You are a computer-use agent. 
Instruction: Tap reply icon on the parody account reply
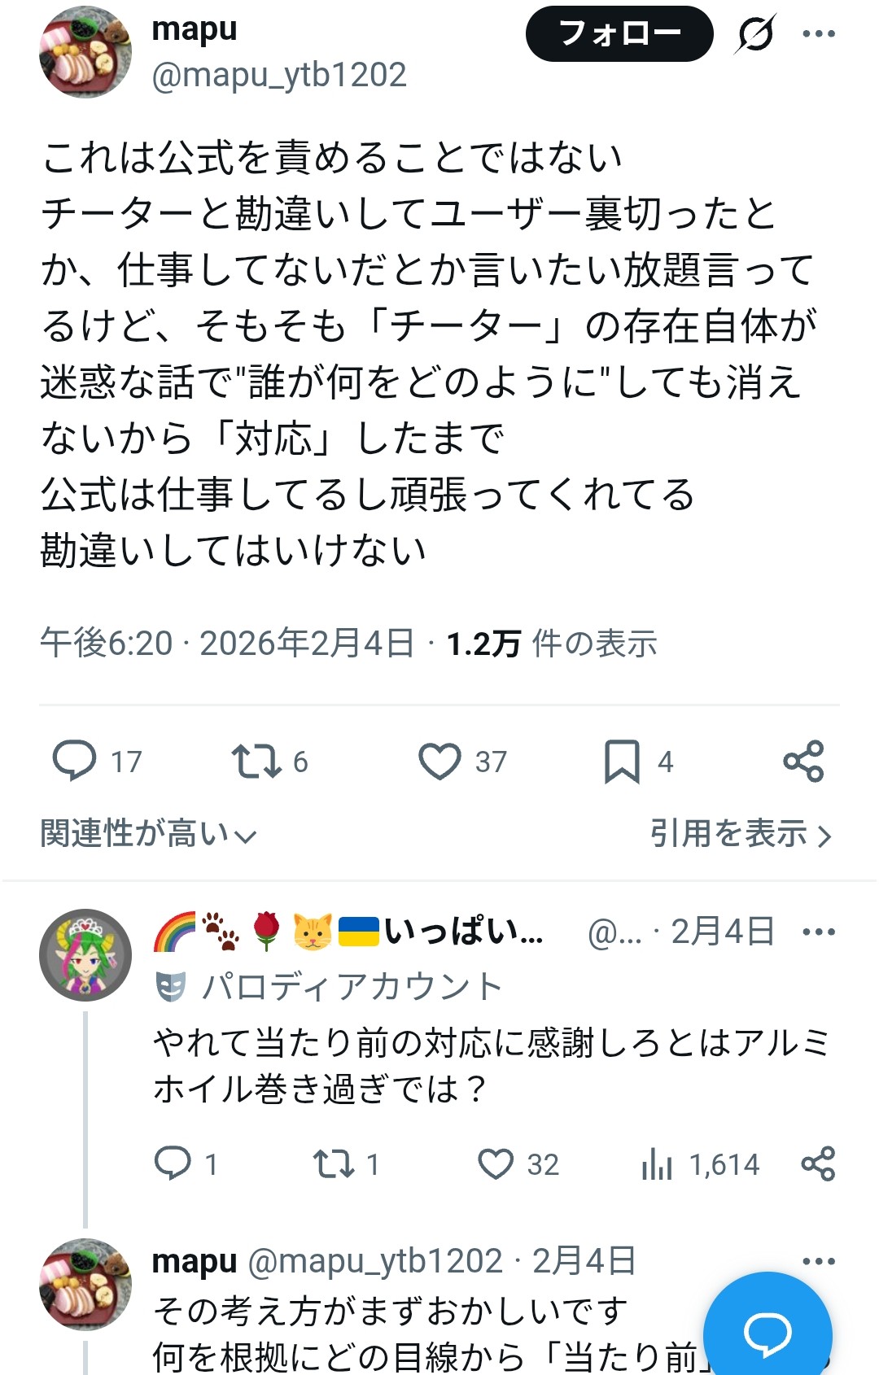tap(173, 1164)
